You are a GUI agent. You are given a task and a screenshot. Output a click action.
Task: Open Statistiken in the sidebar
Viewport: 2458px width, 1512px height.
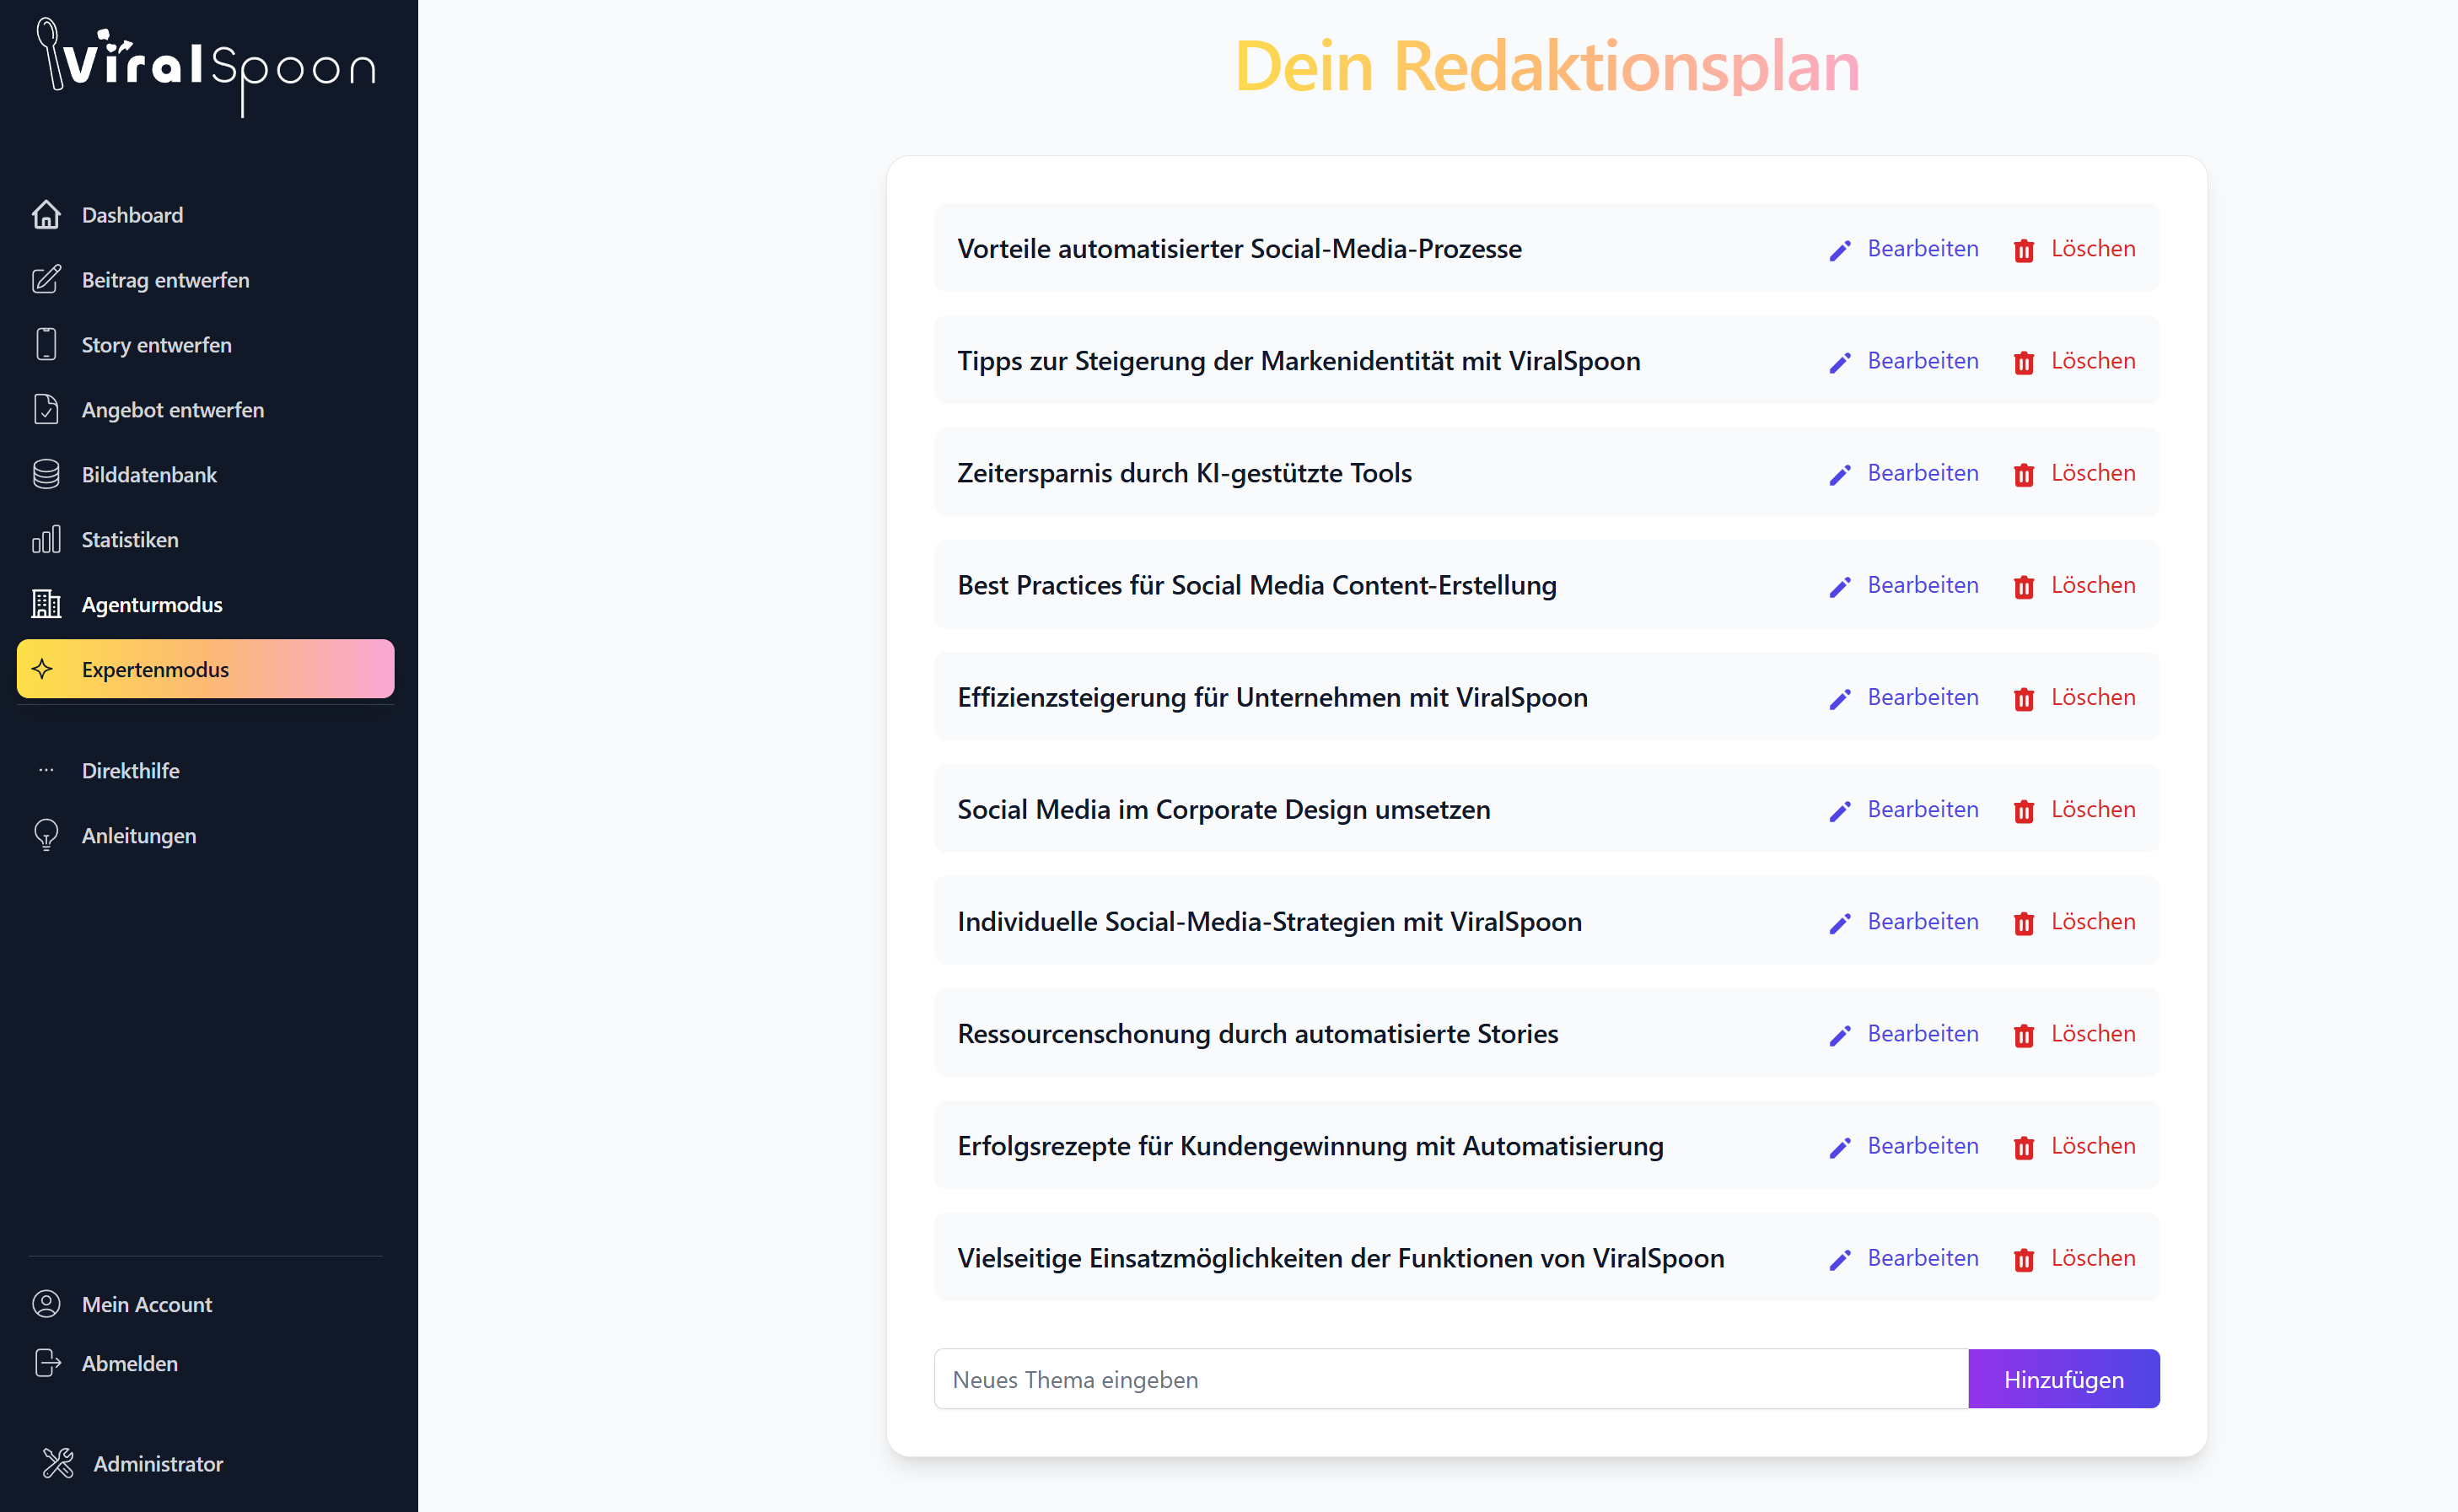(206, 540)
